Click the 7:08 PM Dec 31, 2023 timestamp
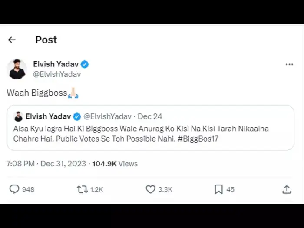304x228 pixels. [x=46, y=164]
